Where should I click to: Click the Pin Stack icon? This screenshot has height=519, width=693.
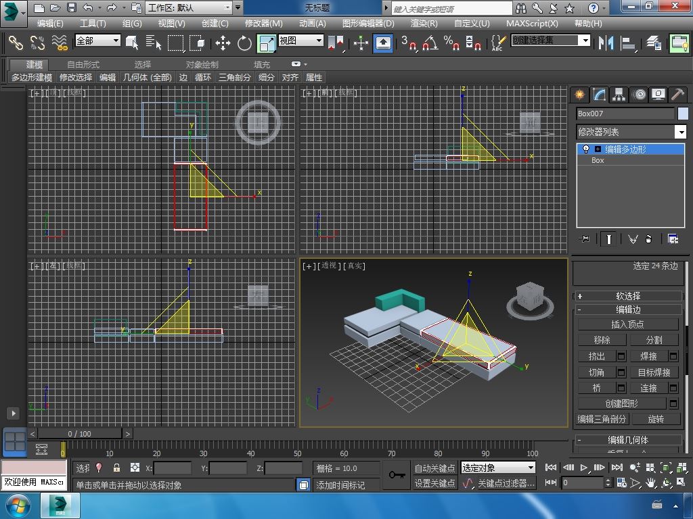point(585,239)
